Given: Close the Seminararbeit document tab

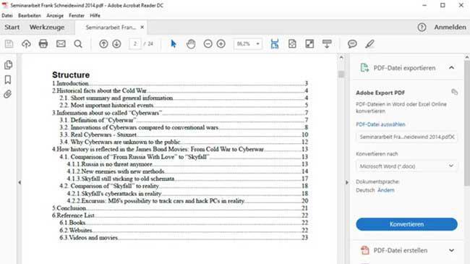Looking at the screenshot, I should [142, 27].
